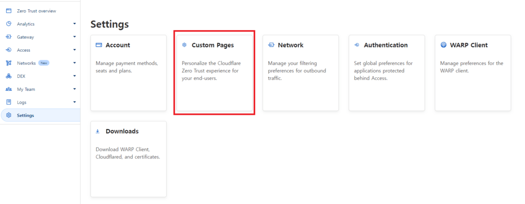The width and height of the screenshot is (525, 204).
Task: Click the Custom Pages card gear icon
Action: [184, 45]
